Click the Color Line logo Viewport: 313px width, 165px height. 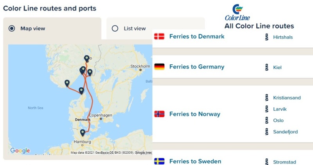[237, 12]
